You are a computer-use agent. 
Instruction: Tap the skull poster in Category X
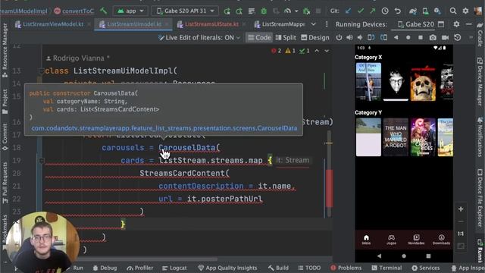(x=423, y=82)
